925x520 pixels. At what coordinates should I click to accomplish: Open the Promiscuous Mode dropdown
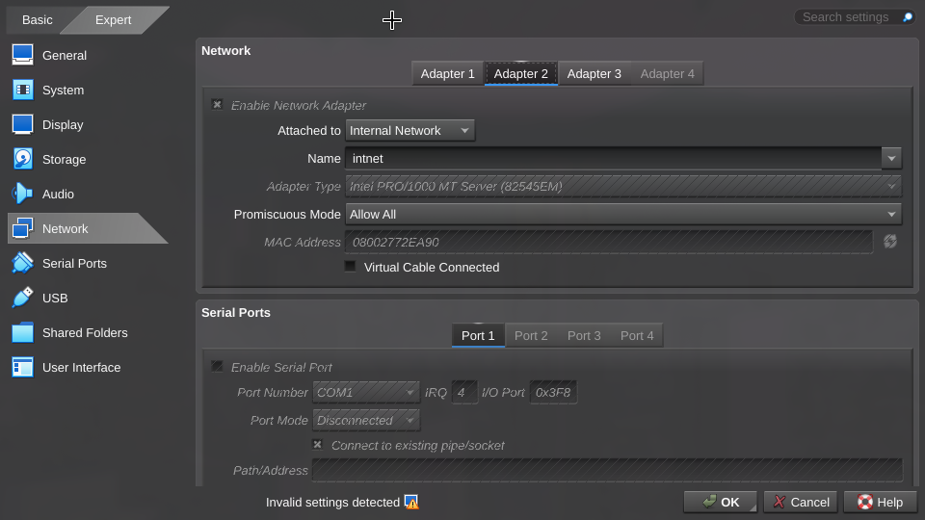623,214
